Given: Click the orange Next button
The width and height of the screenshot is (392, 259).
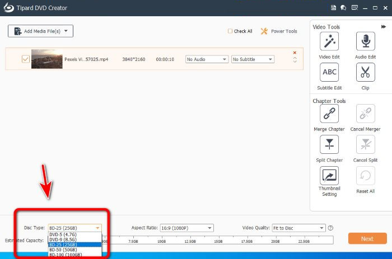Looking at the screenshot, I should [x=367, y=239].
